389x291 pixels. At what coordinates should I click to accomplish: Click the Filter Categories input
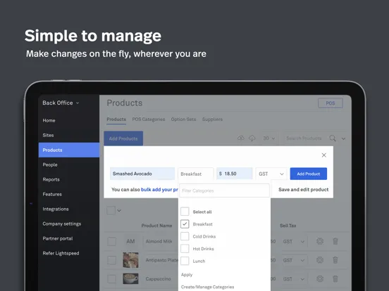click(x=224, y=190)
